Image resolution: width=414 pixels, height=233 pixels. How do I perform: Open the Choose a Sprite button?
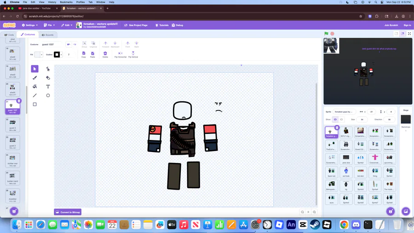pos(391,211)
